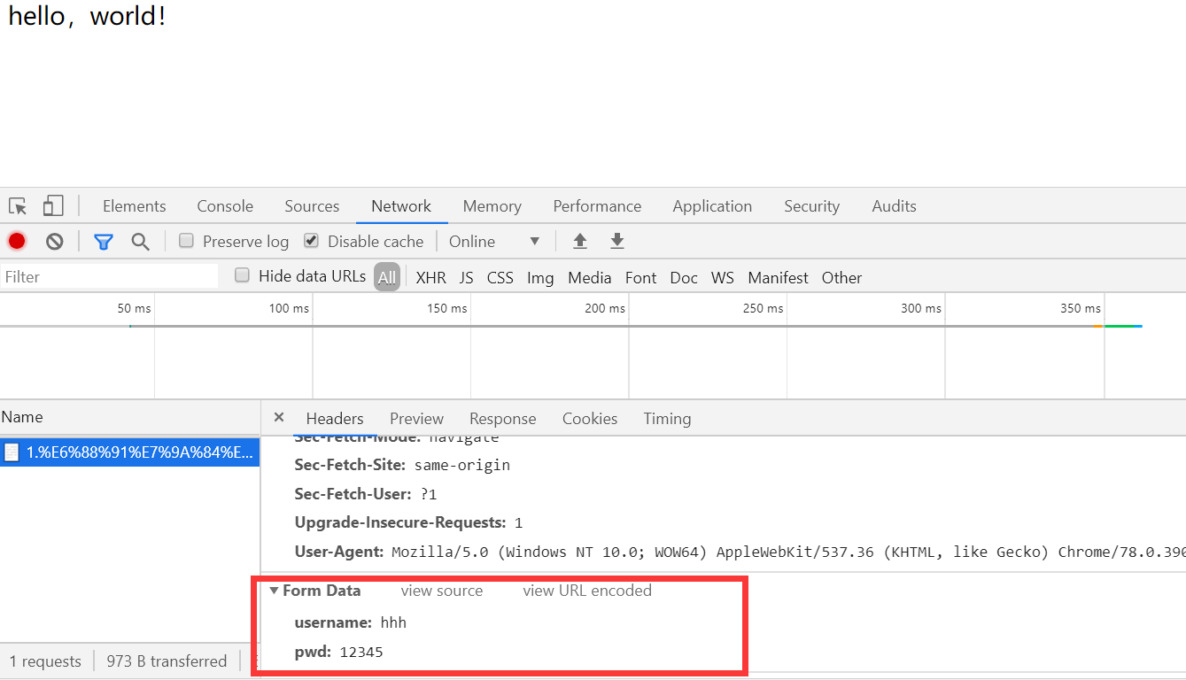Select the pwd form data value 12345
The image size is (1186, 680).
point(361,653)
